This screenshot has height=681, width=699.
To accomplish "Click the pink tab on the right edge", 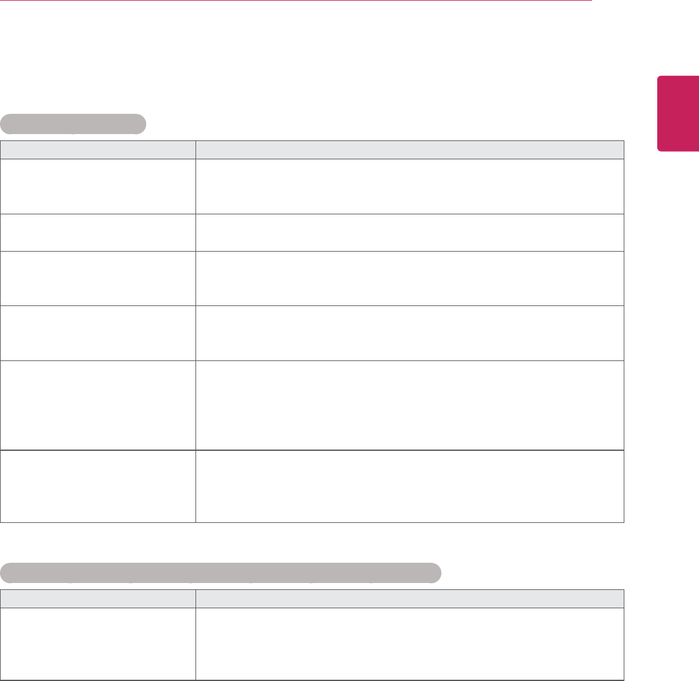I will (x=678, y=114).
